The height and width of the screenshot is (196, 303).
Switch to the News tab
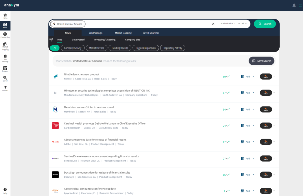click(x=68, y=33)
